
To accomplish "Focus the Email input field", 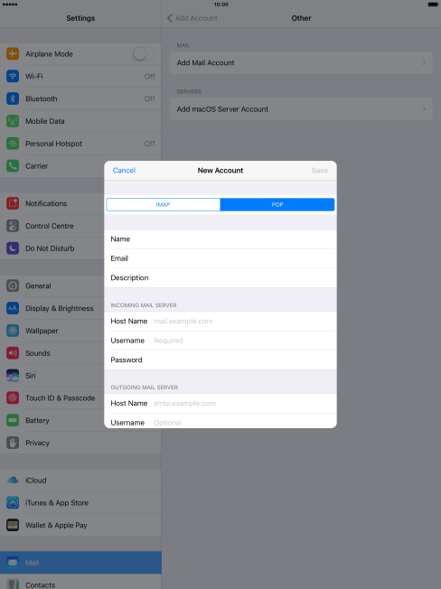I will (220, 258).
